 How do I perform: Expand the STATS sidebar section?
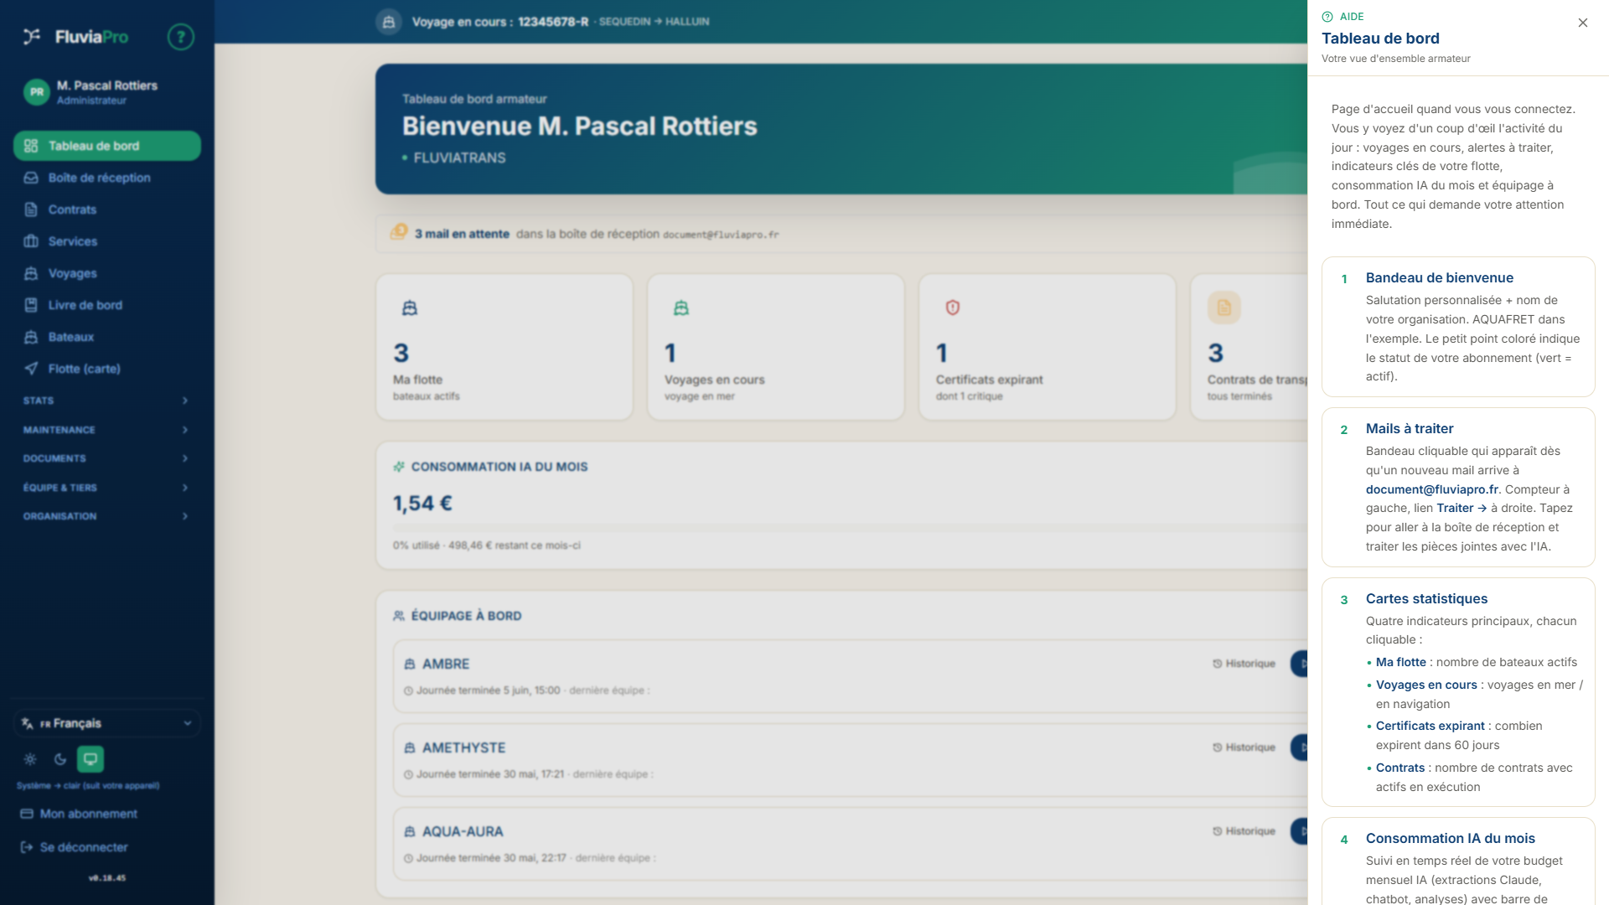pos(106,401)
